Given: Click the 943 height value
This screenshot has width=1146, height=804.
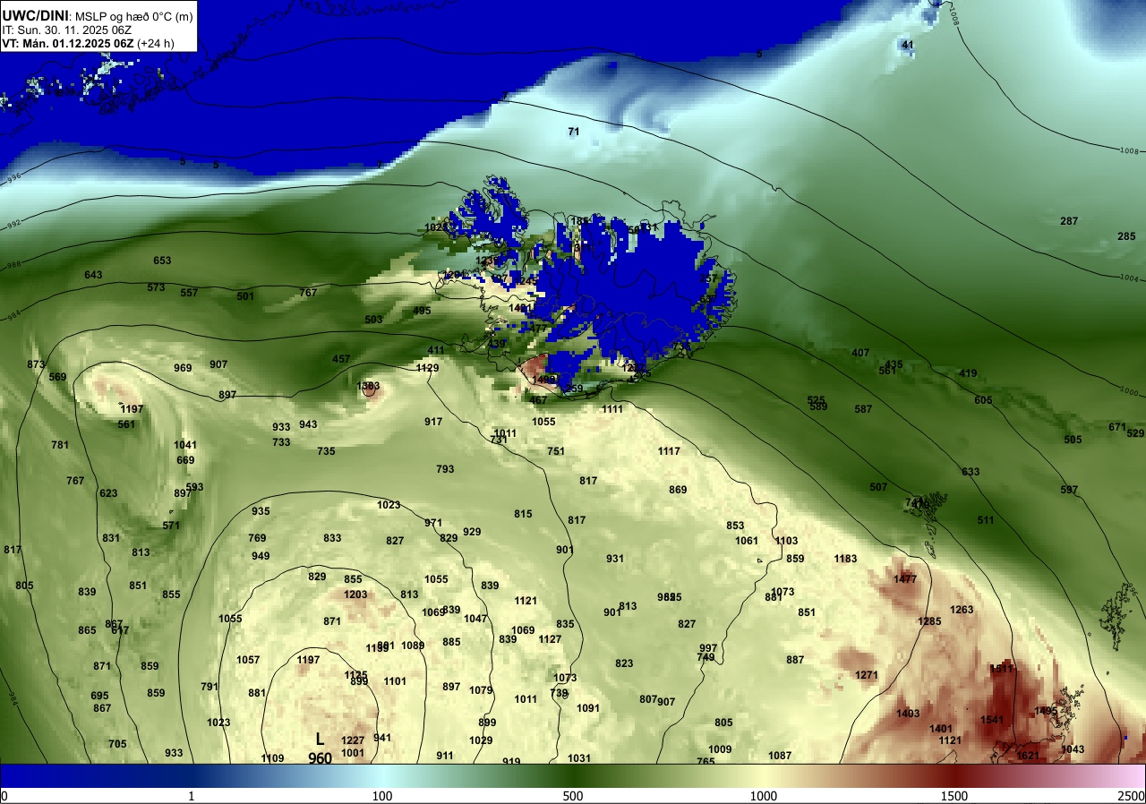Looking at the screenshot, I should [x=308, y=424].
